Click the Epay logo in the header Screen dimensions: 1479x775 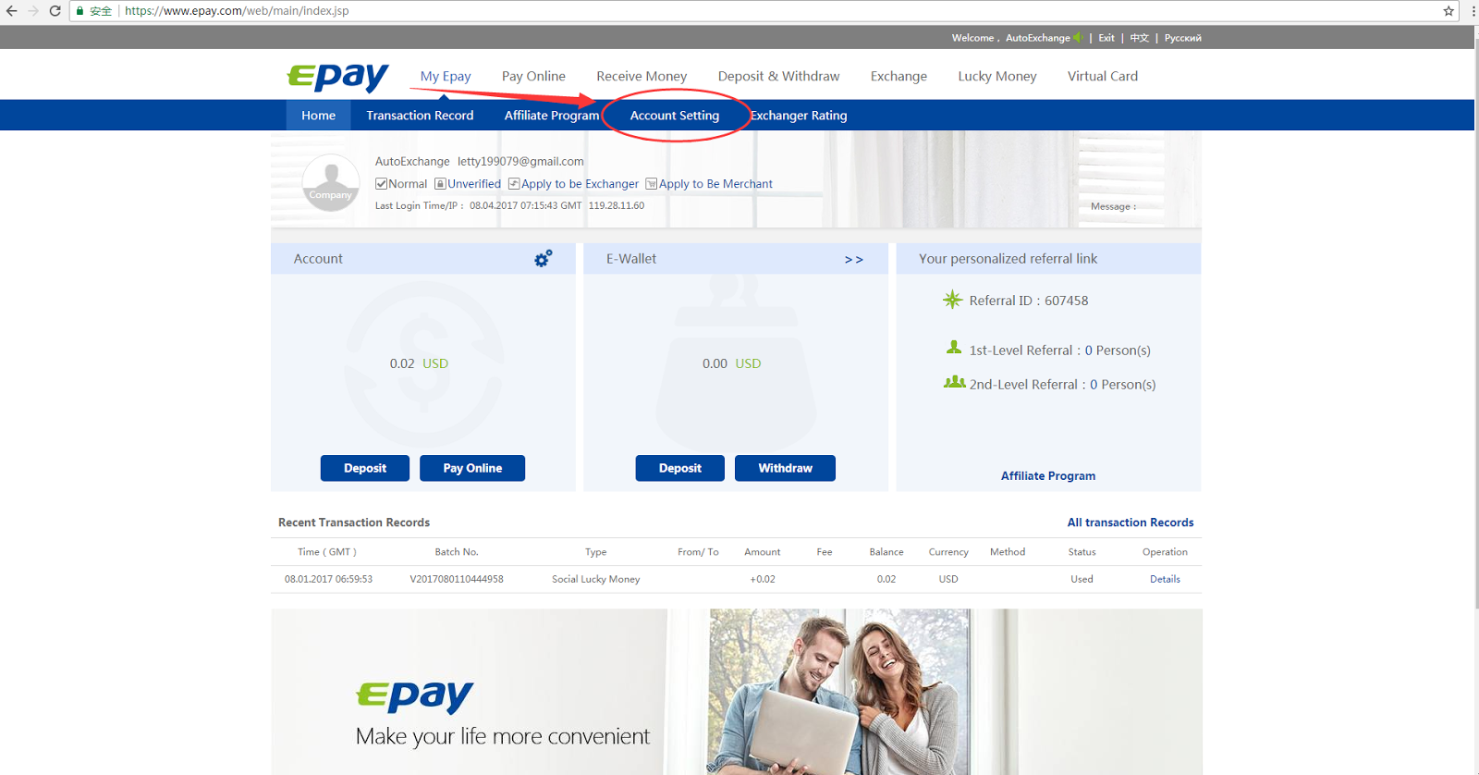coord(337,77)
